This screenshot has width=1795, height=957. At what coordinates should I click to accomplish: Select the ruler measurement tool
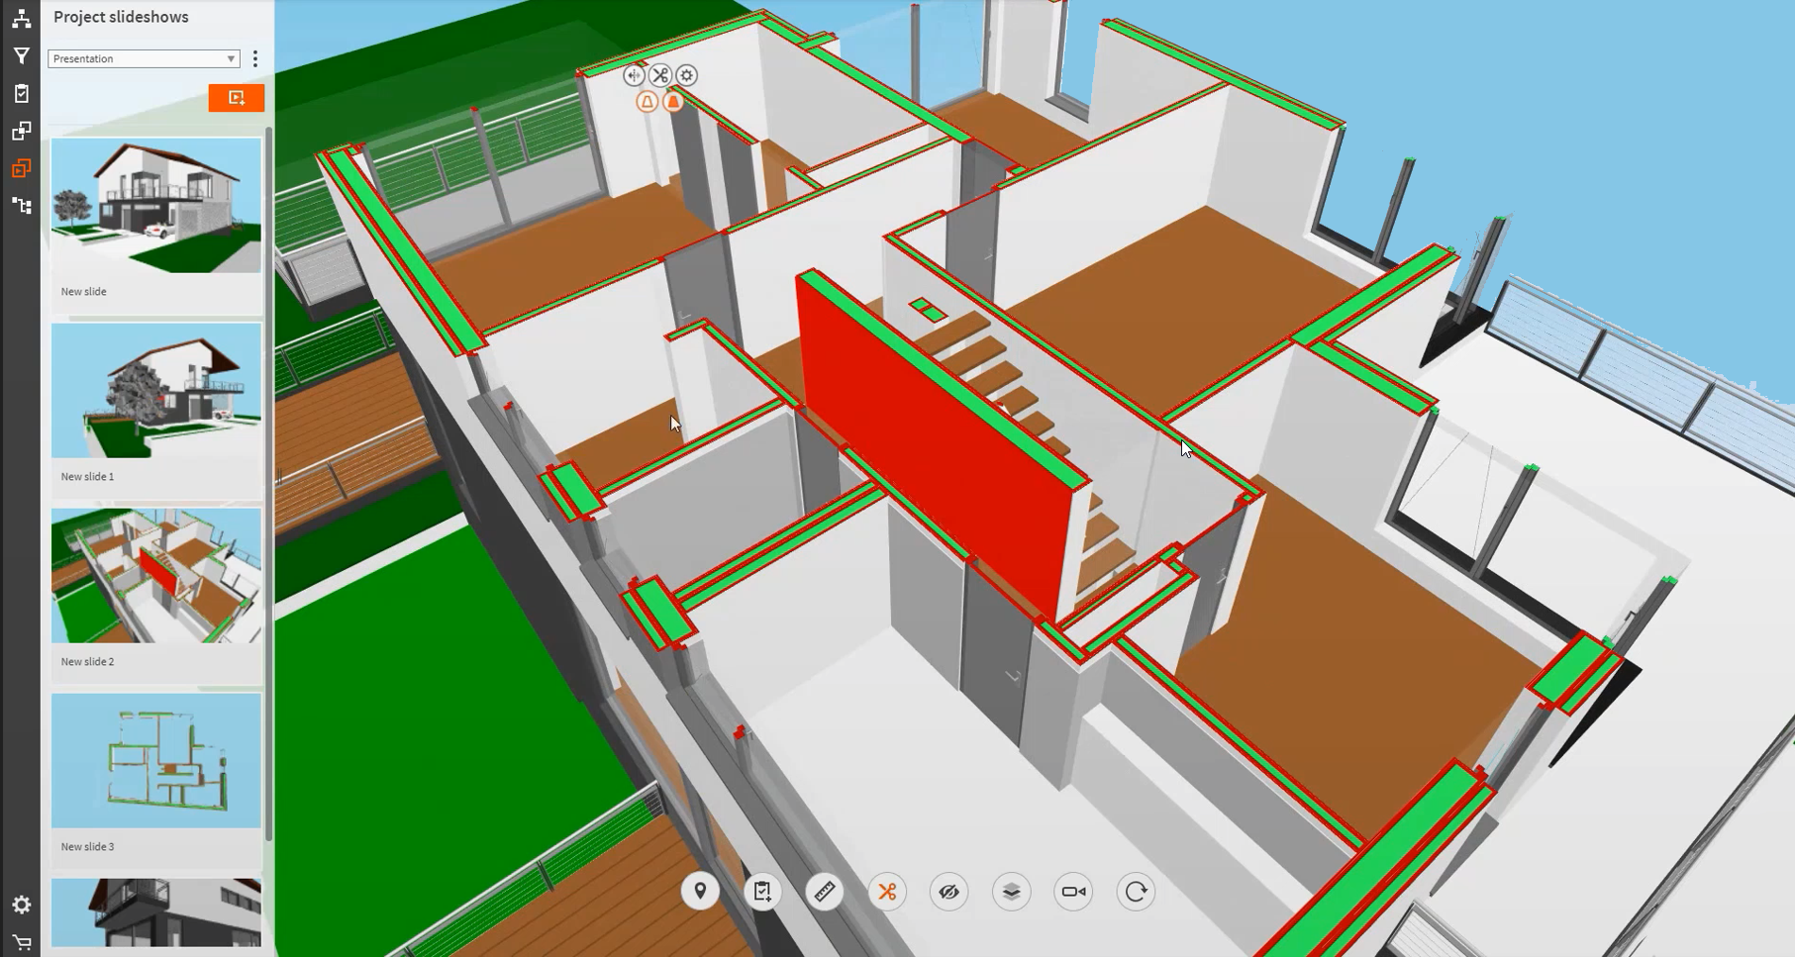[825, 892]
